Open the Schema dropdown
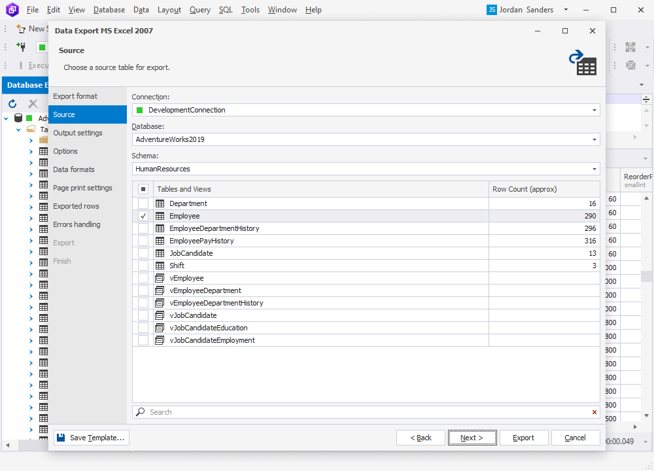This screenshot has height=471, width=654. [x=594, y=169]
